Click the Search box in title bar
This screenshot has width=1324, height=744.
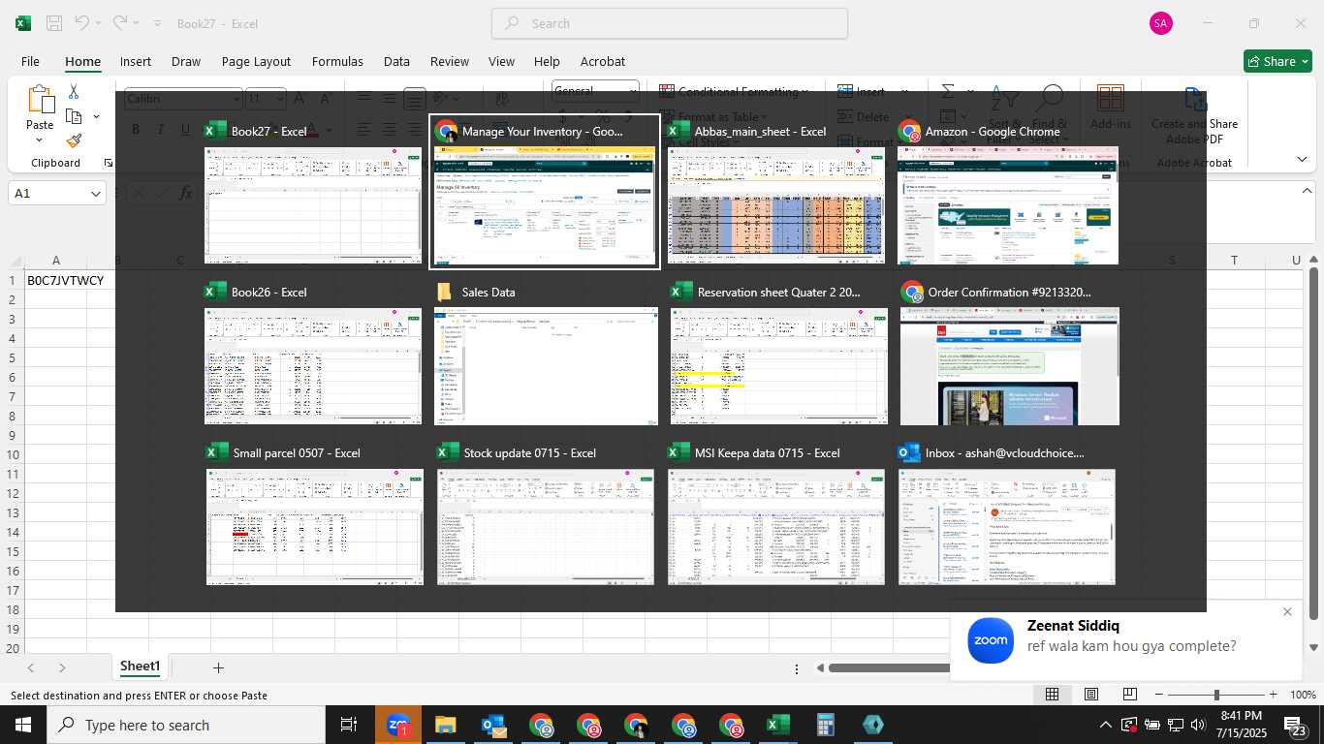point(669,23)
